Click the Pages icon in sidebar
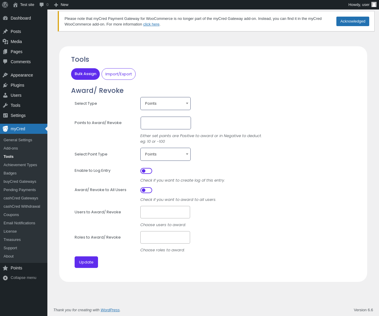Viewport: 379px width, 316px height. 5,52
